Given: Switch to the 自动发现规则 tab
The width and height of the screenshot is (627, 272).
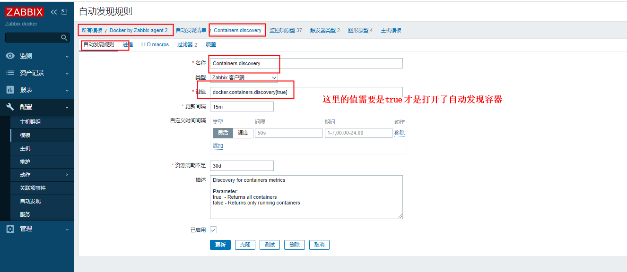Looking at the screenshot, I should [99, 44].
